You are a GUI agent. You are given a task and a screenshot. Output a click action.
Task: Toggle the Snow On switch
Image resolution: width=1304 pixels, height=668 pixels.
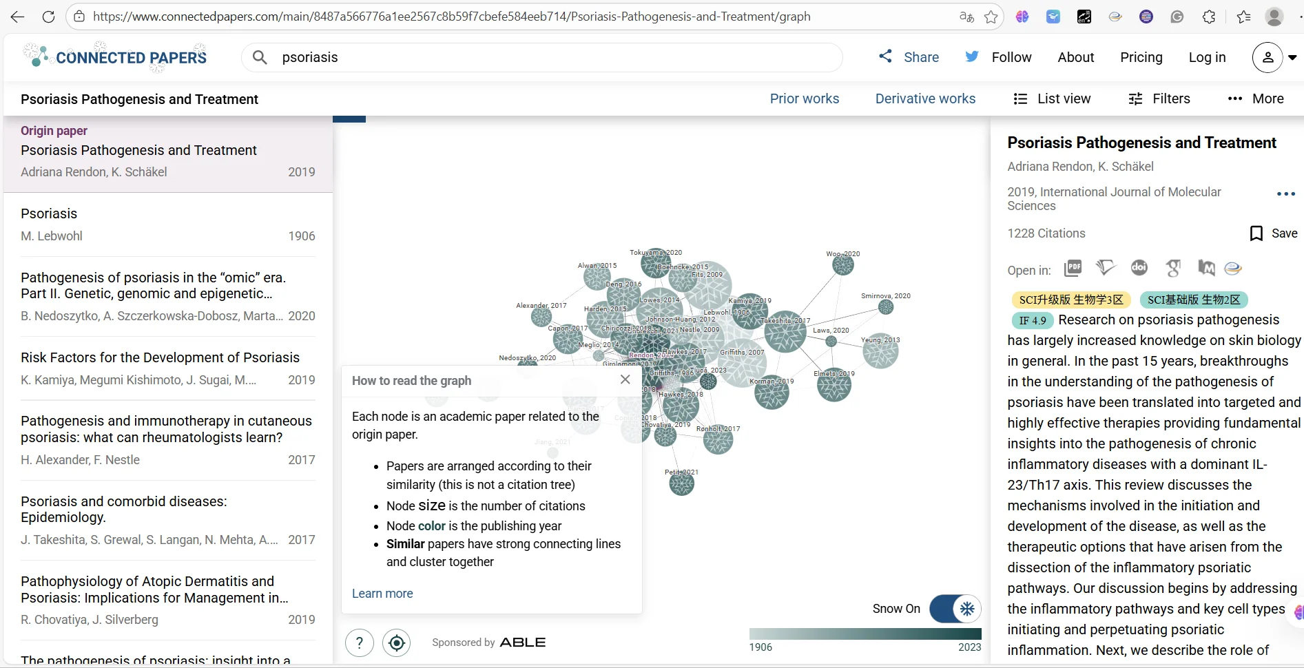955,609
